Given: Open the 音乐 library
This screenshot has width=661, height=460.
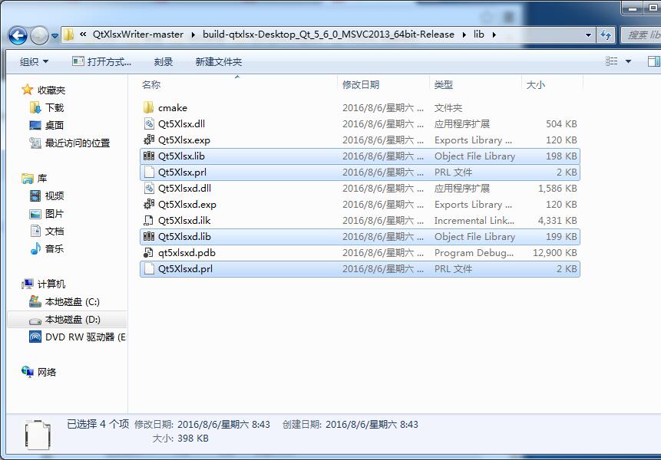Looking at the screenshot, I should 55,248.
